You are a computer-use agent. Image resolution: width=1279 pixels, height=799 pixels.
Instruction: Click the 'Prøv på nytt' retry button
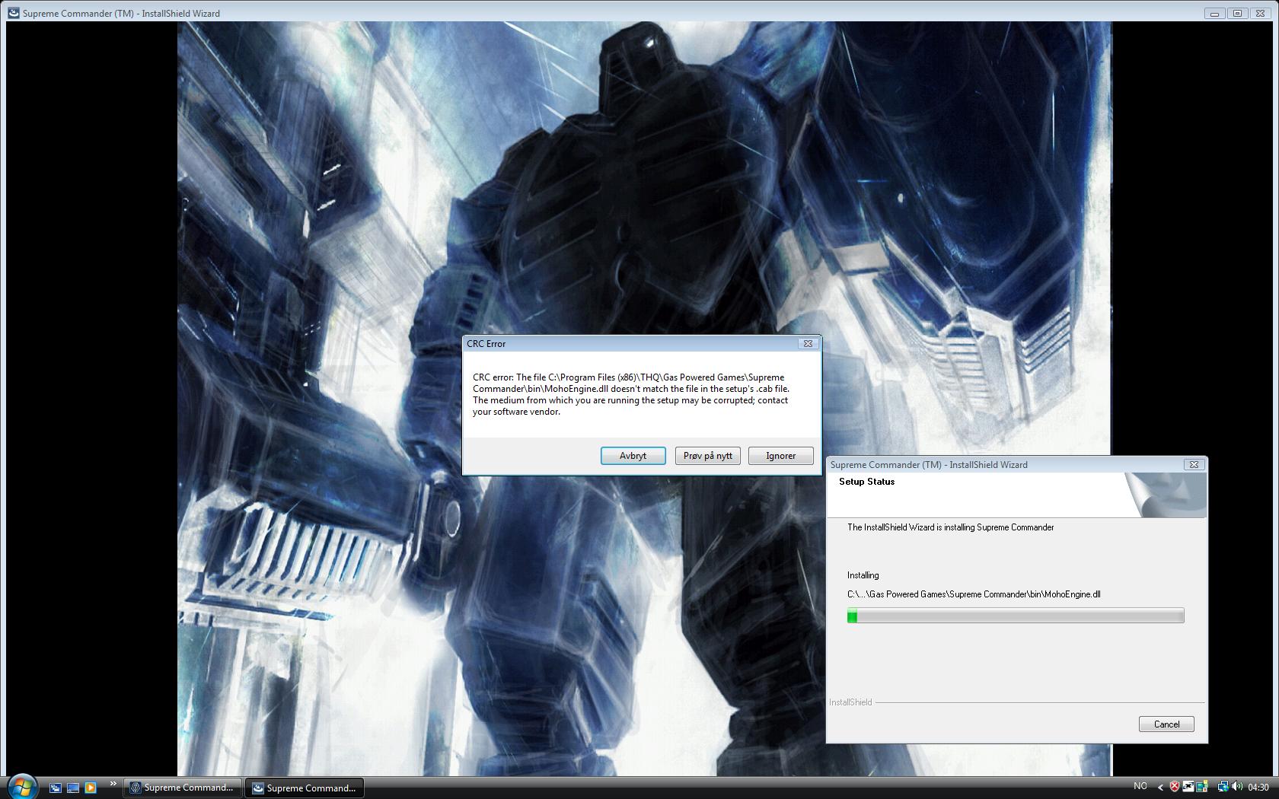click(x=707, y=456)
